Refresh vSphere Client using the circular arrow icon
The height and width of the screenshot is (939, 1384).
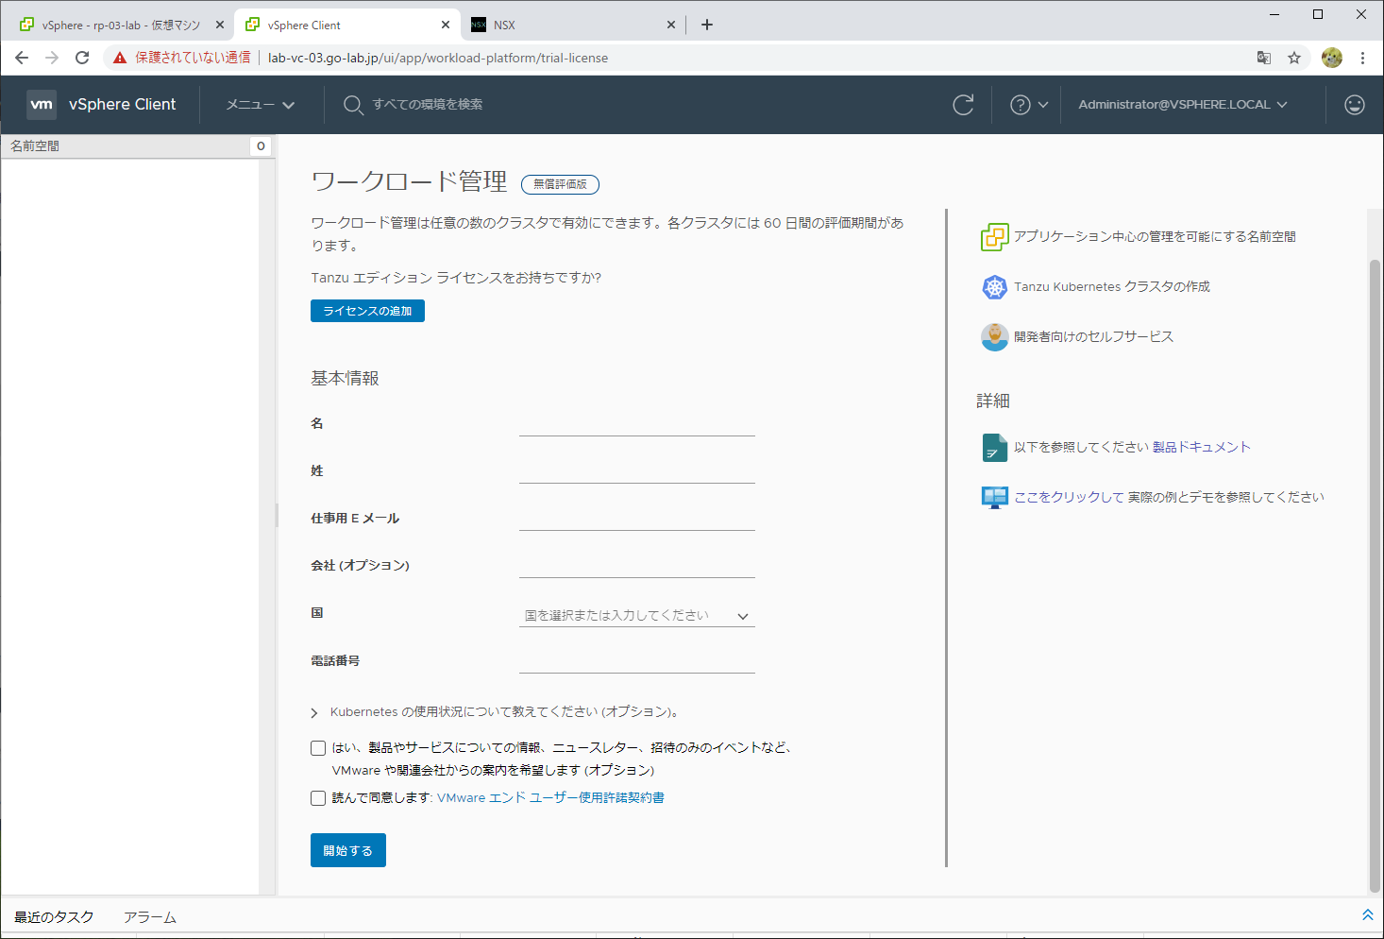pos(963,105)
